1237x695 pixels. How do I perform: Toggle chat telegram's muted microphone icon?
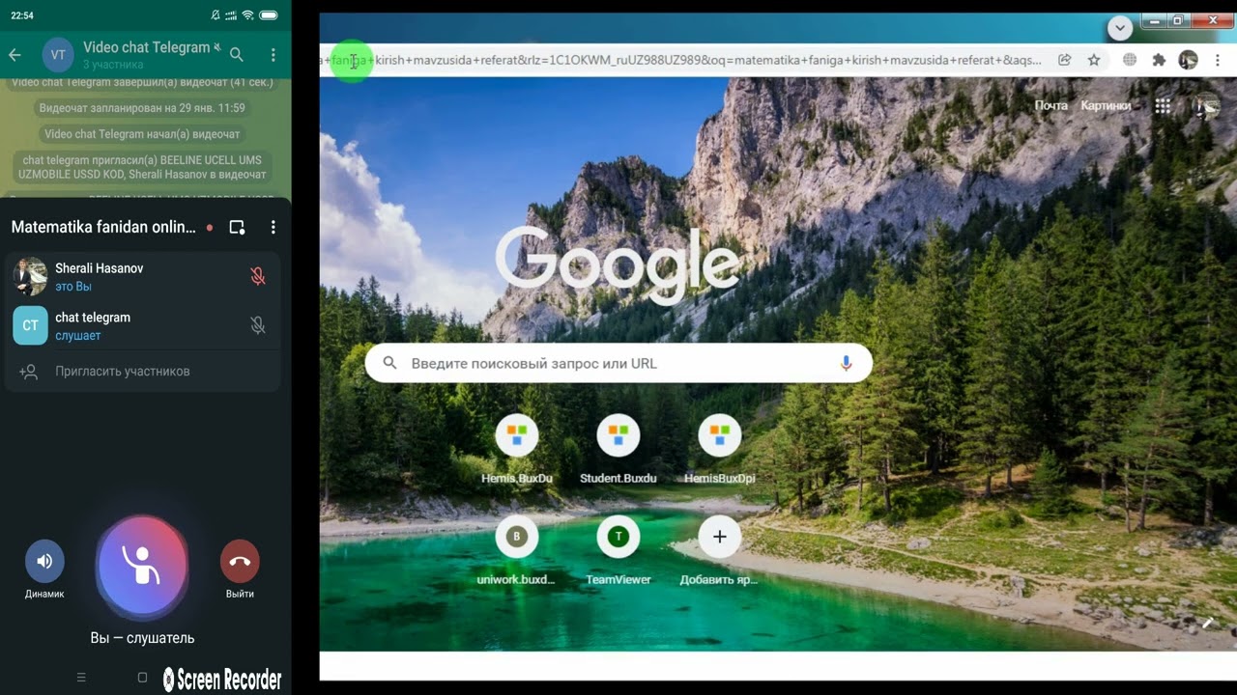[x=258, y=325]
